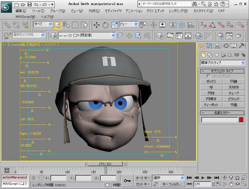Open the ツール(T) menu

[x=38, y=11]
